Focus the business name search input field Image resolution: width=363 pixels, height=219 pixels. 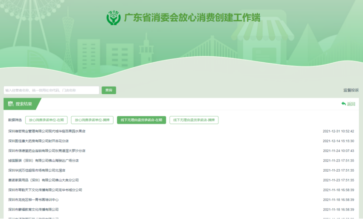[x=52, y=90]
